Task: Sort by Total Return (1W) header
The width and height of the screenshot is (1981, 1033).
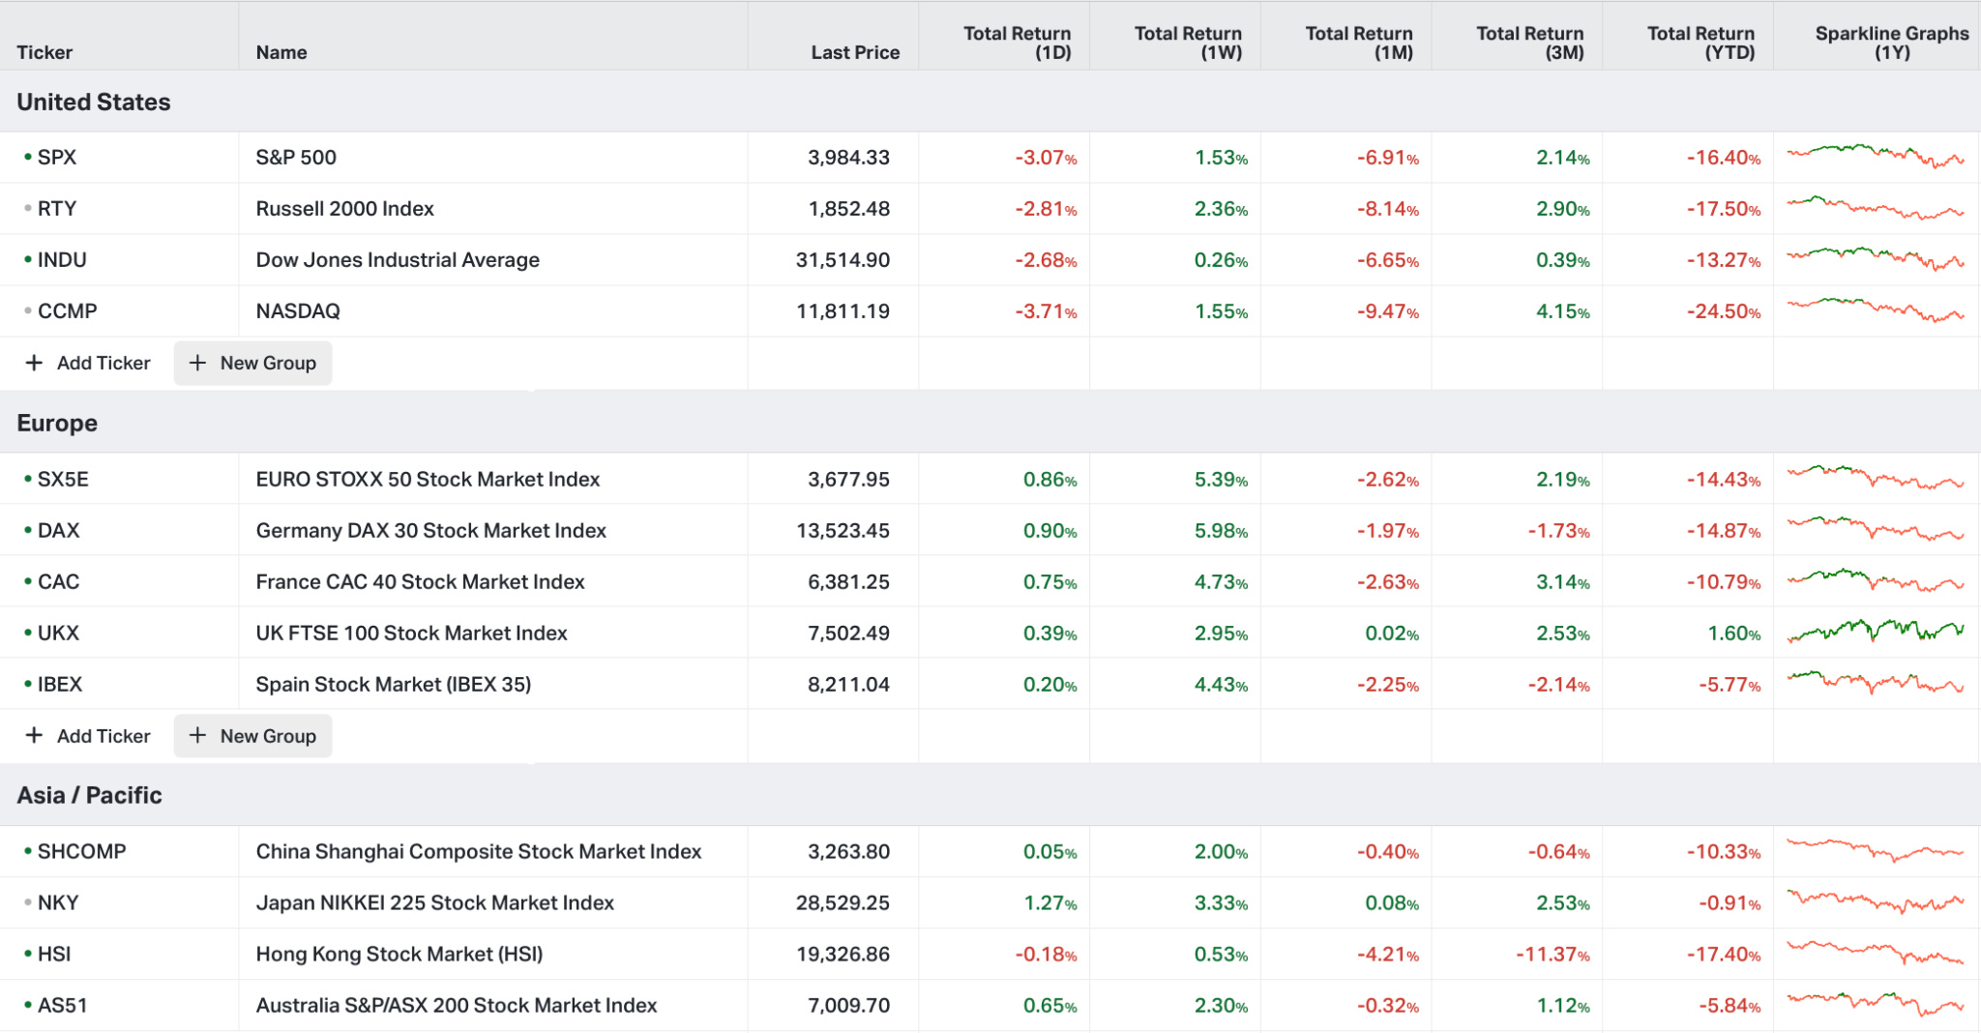Action: pos(1189,43)
